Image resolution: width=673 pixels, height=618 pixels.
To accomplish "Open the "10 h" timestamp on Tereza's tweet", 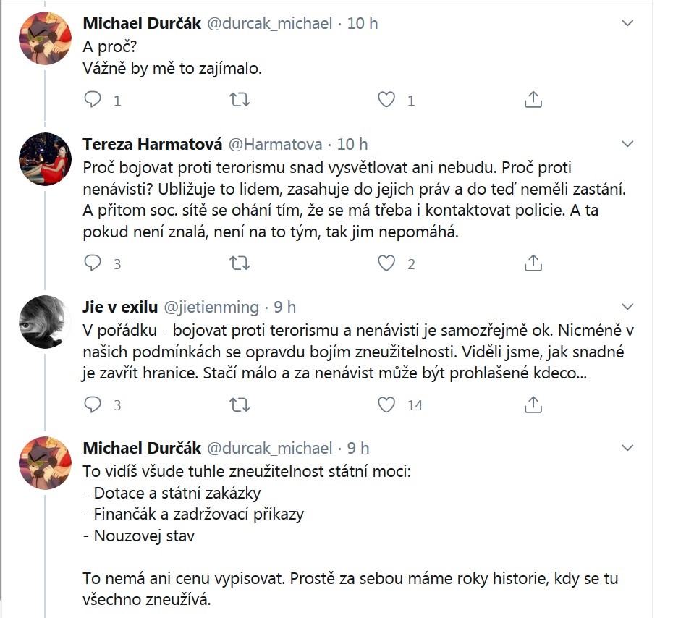I will pyautogui.click(x=352, y=144).
